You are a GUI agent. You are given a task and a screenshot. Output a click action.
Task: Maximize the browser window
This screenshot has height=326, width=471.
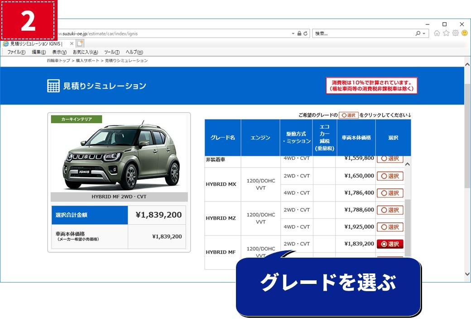pos(445,24)
